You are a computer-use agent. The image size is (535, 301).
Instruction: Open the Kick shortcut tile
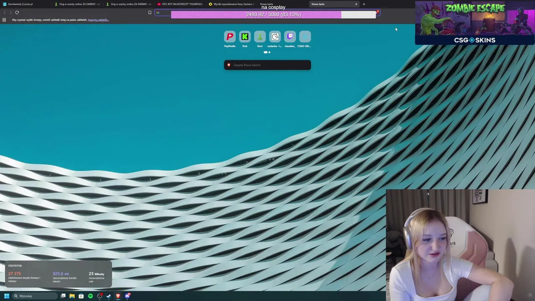point(245,37)
